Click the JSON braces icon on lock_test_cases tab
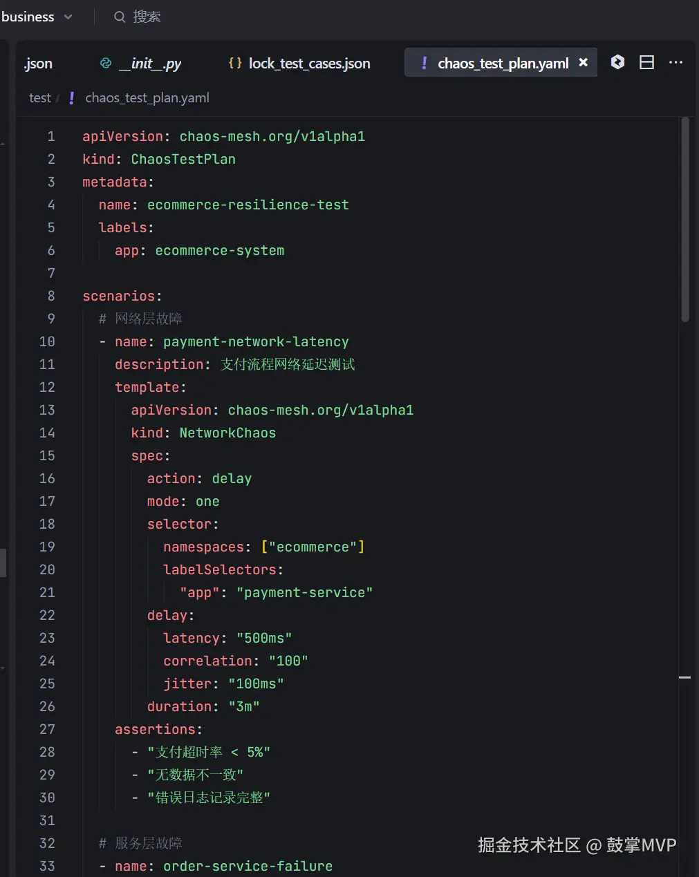This screenshot has height=877, width=699. coord(235,64)
